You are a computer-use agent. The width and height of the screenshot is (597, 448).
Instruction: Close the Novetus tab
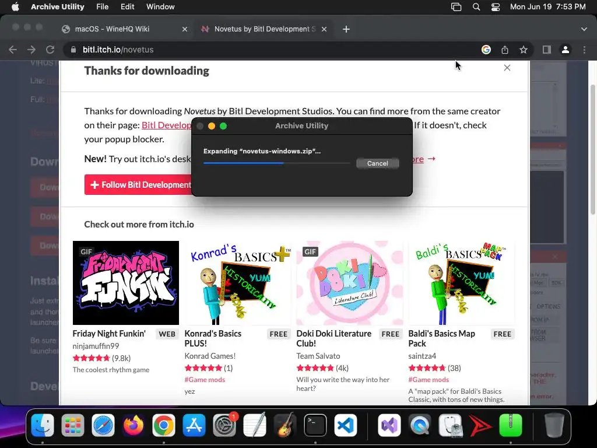coord(324,29)
